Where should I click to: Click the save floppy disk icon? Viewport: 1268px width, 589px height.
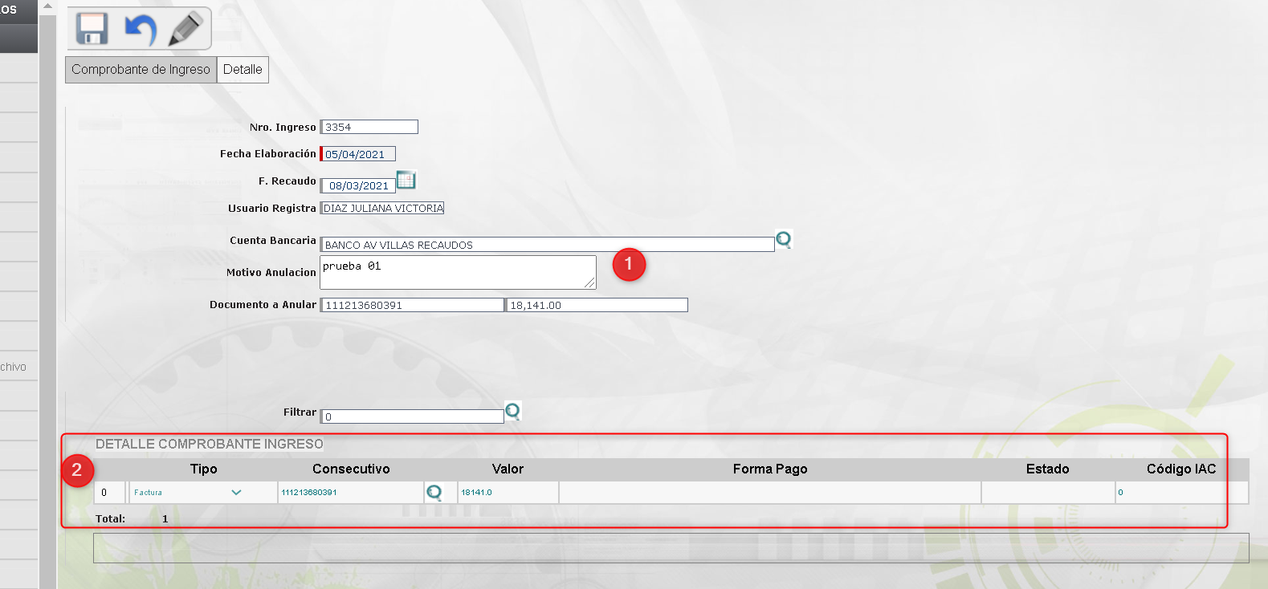pyautogui.click(x=92, y=28)
